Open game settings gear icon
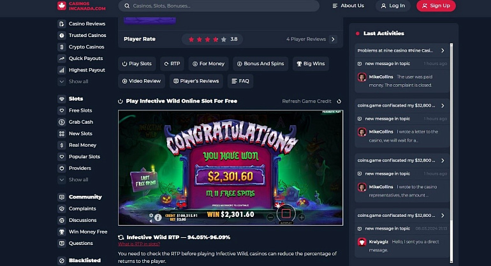This screenshot has width=491, height=266. [151, 216]
